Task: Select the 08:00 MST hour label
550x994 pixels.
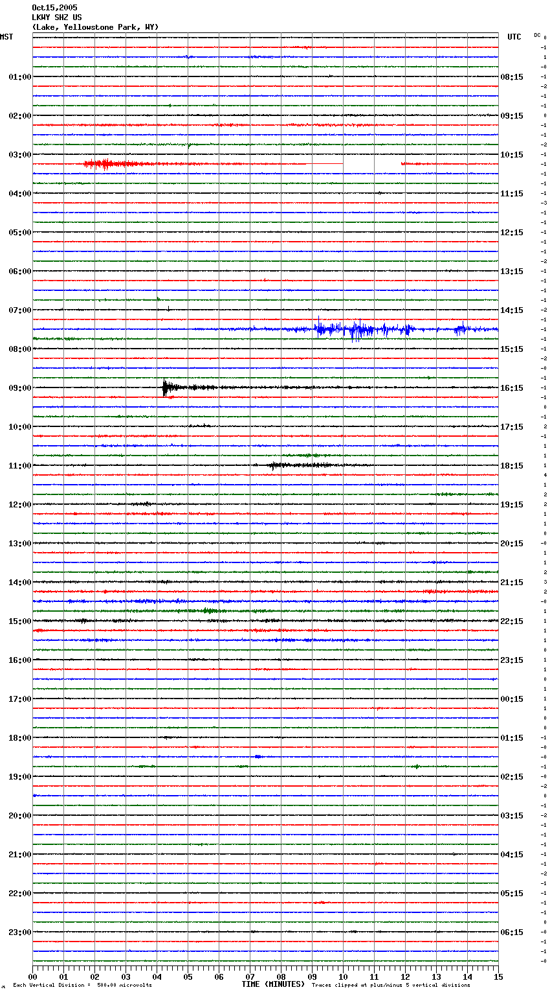Action: (20, 349)
